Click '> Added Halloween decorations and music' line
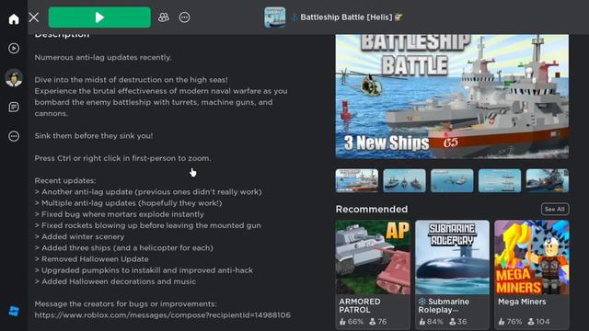 115,281
